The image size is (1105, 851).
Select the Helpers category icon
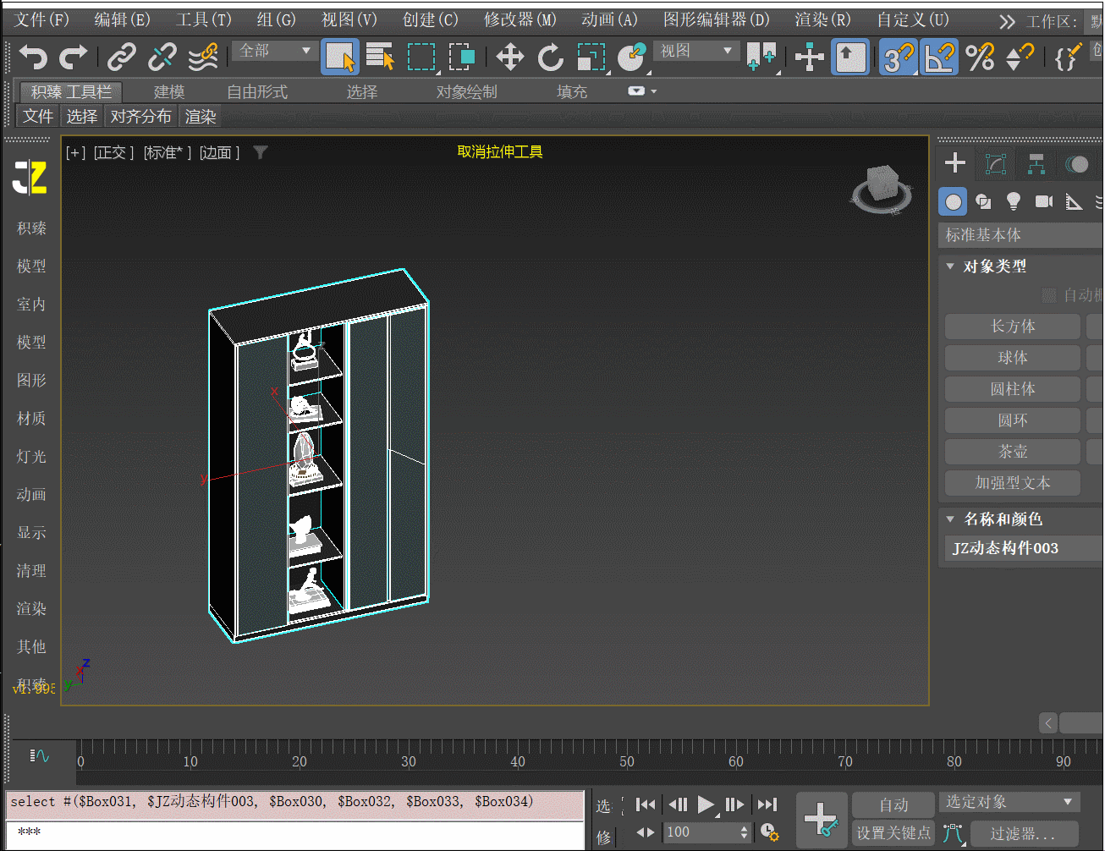(x=1074, y=201)
